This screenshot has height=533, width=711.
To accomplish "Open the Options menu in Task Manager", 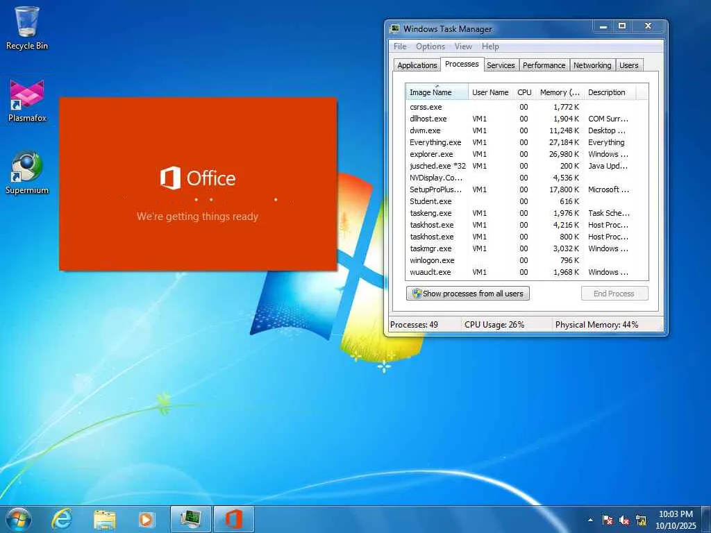I will (430, 46).
